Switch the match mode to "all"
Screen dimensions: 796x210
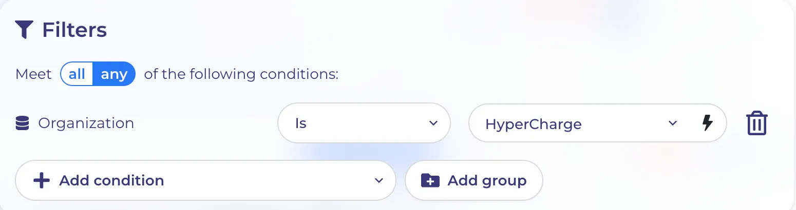tap(77, 74)
